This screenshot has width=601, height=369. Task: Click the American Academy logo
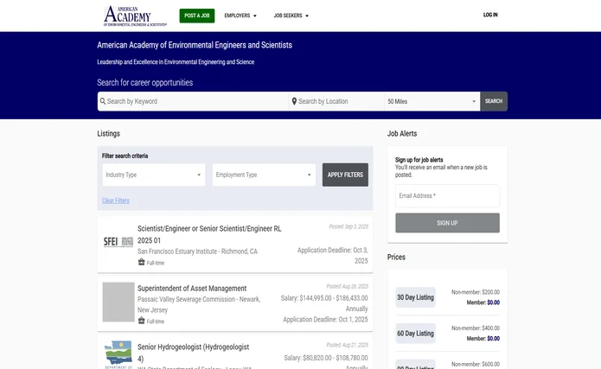point(135,16)
